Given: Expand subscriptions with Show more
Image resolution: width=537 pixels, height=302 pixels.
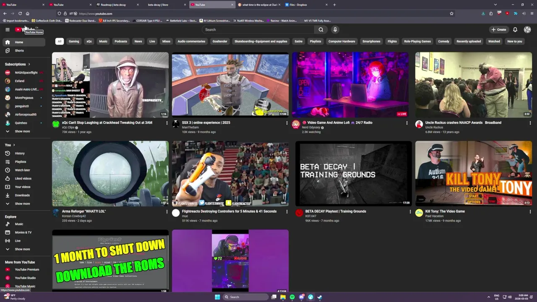Looking at the screenshot, I should tap(23, 131).
